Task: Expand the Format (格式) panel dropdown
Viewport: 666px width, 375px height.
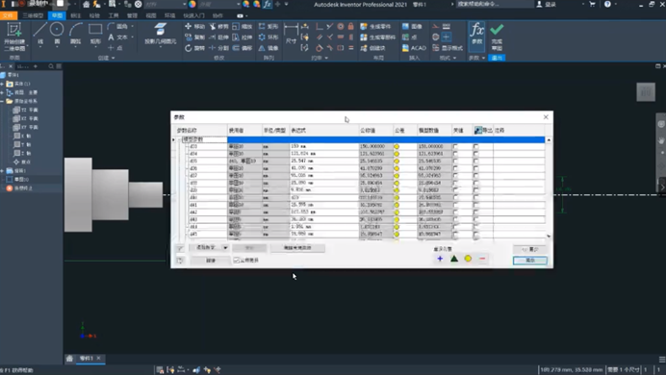Action: 454,58
